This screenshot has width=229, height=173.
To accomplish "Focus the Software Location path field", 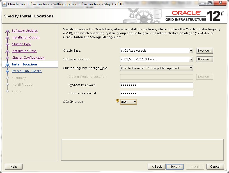I will tap(155, 60).
